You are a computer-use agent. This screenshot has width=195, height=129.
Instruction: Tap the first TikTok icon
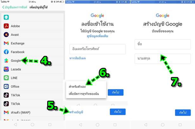click(x=6, y=95)
